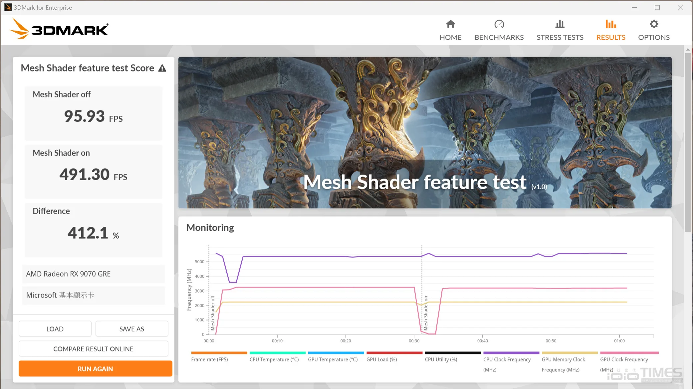Click the LOAD button
This screenshot has width=693, height=389.
coord(55,329)
